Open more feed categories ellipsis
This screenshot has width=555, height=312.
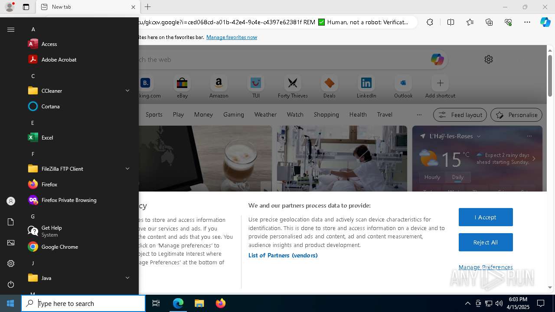(x=419, y=115)
